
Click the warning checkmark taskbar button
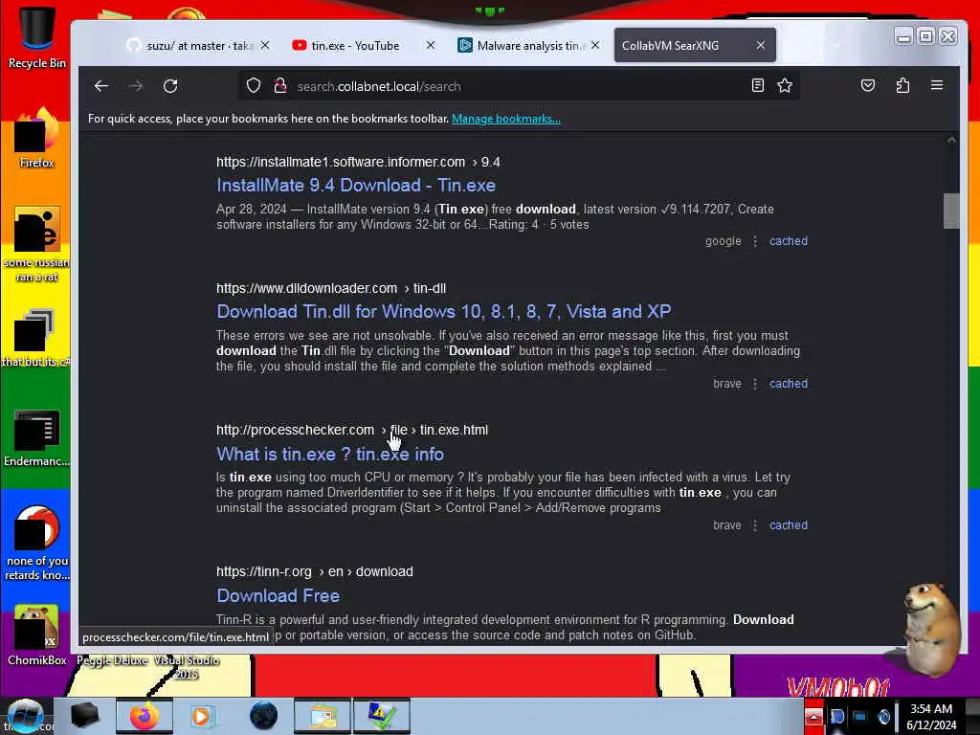[x=382, y=716]
